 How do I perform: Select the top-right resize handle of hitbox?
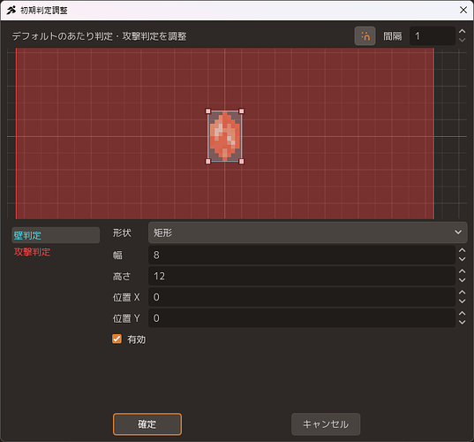click(x=241, y=111)
